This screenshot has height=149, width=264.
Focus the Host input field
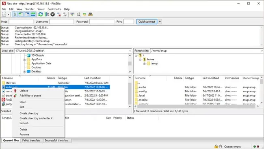click(x=21, y=21)
